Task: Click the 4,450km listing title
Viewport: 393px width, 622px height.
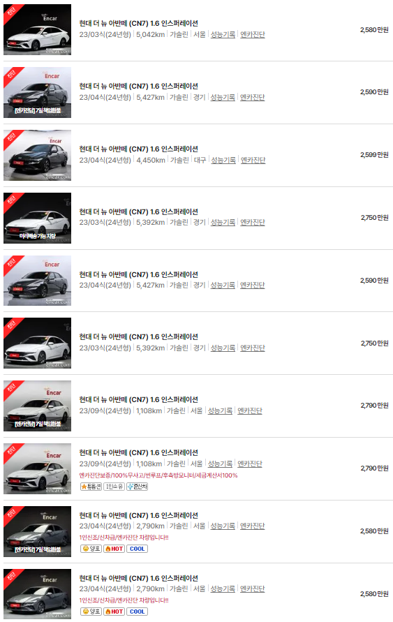Action: pyautogui.click(x=138, y=149)
